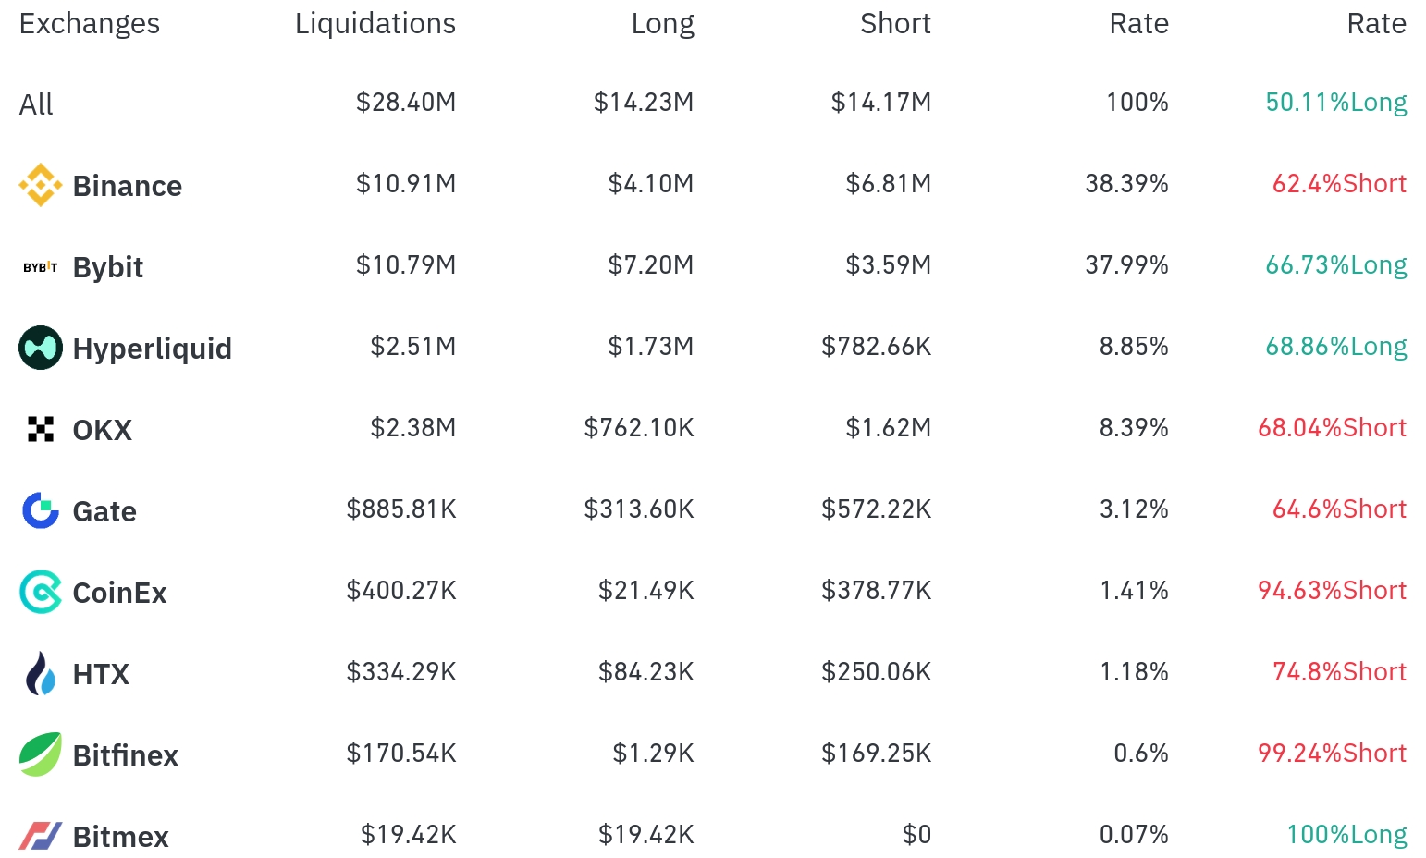Sort by the Liquidations column header
The height and width of the screenshot is (858, 1426).
click(375, 24)
